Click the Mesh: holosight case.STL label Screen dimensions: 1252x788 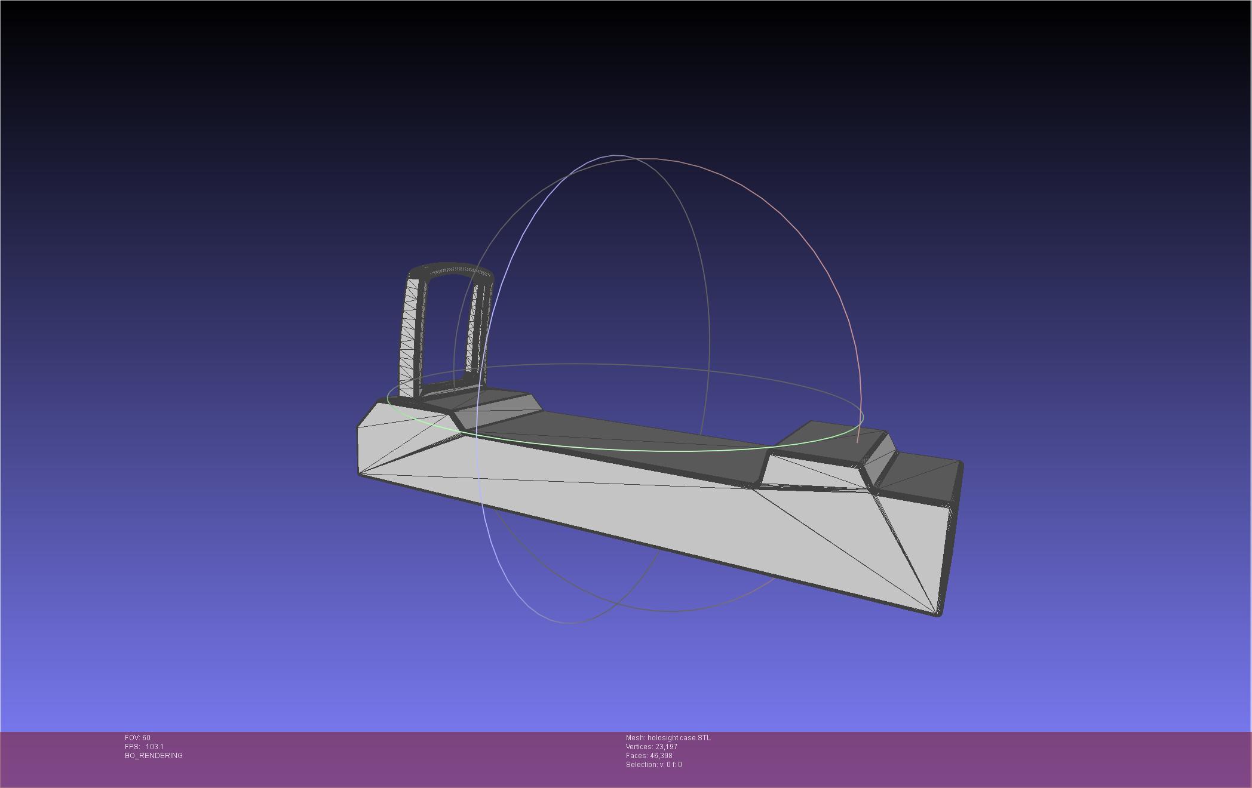point(668,738)
